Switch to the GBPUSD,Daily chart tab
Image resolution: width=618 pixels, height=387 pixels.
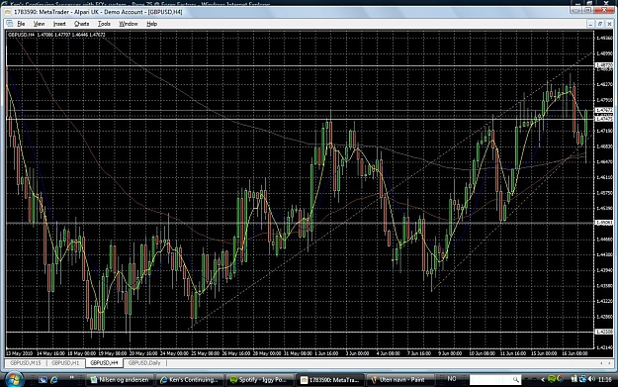point(144,363)
